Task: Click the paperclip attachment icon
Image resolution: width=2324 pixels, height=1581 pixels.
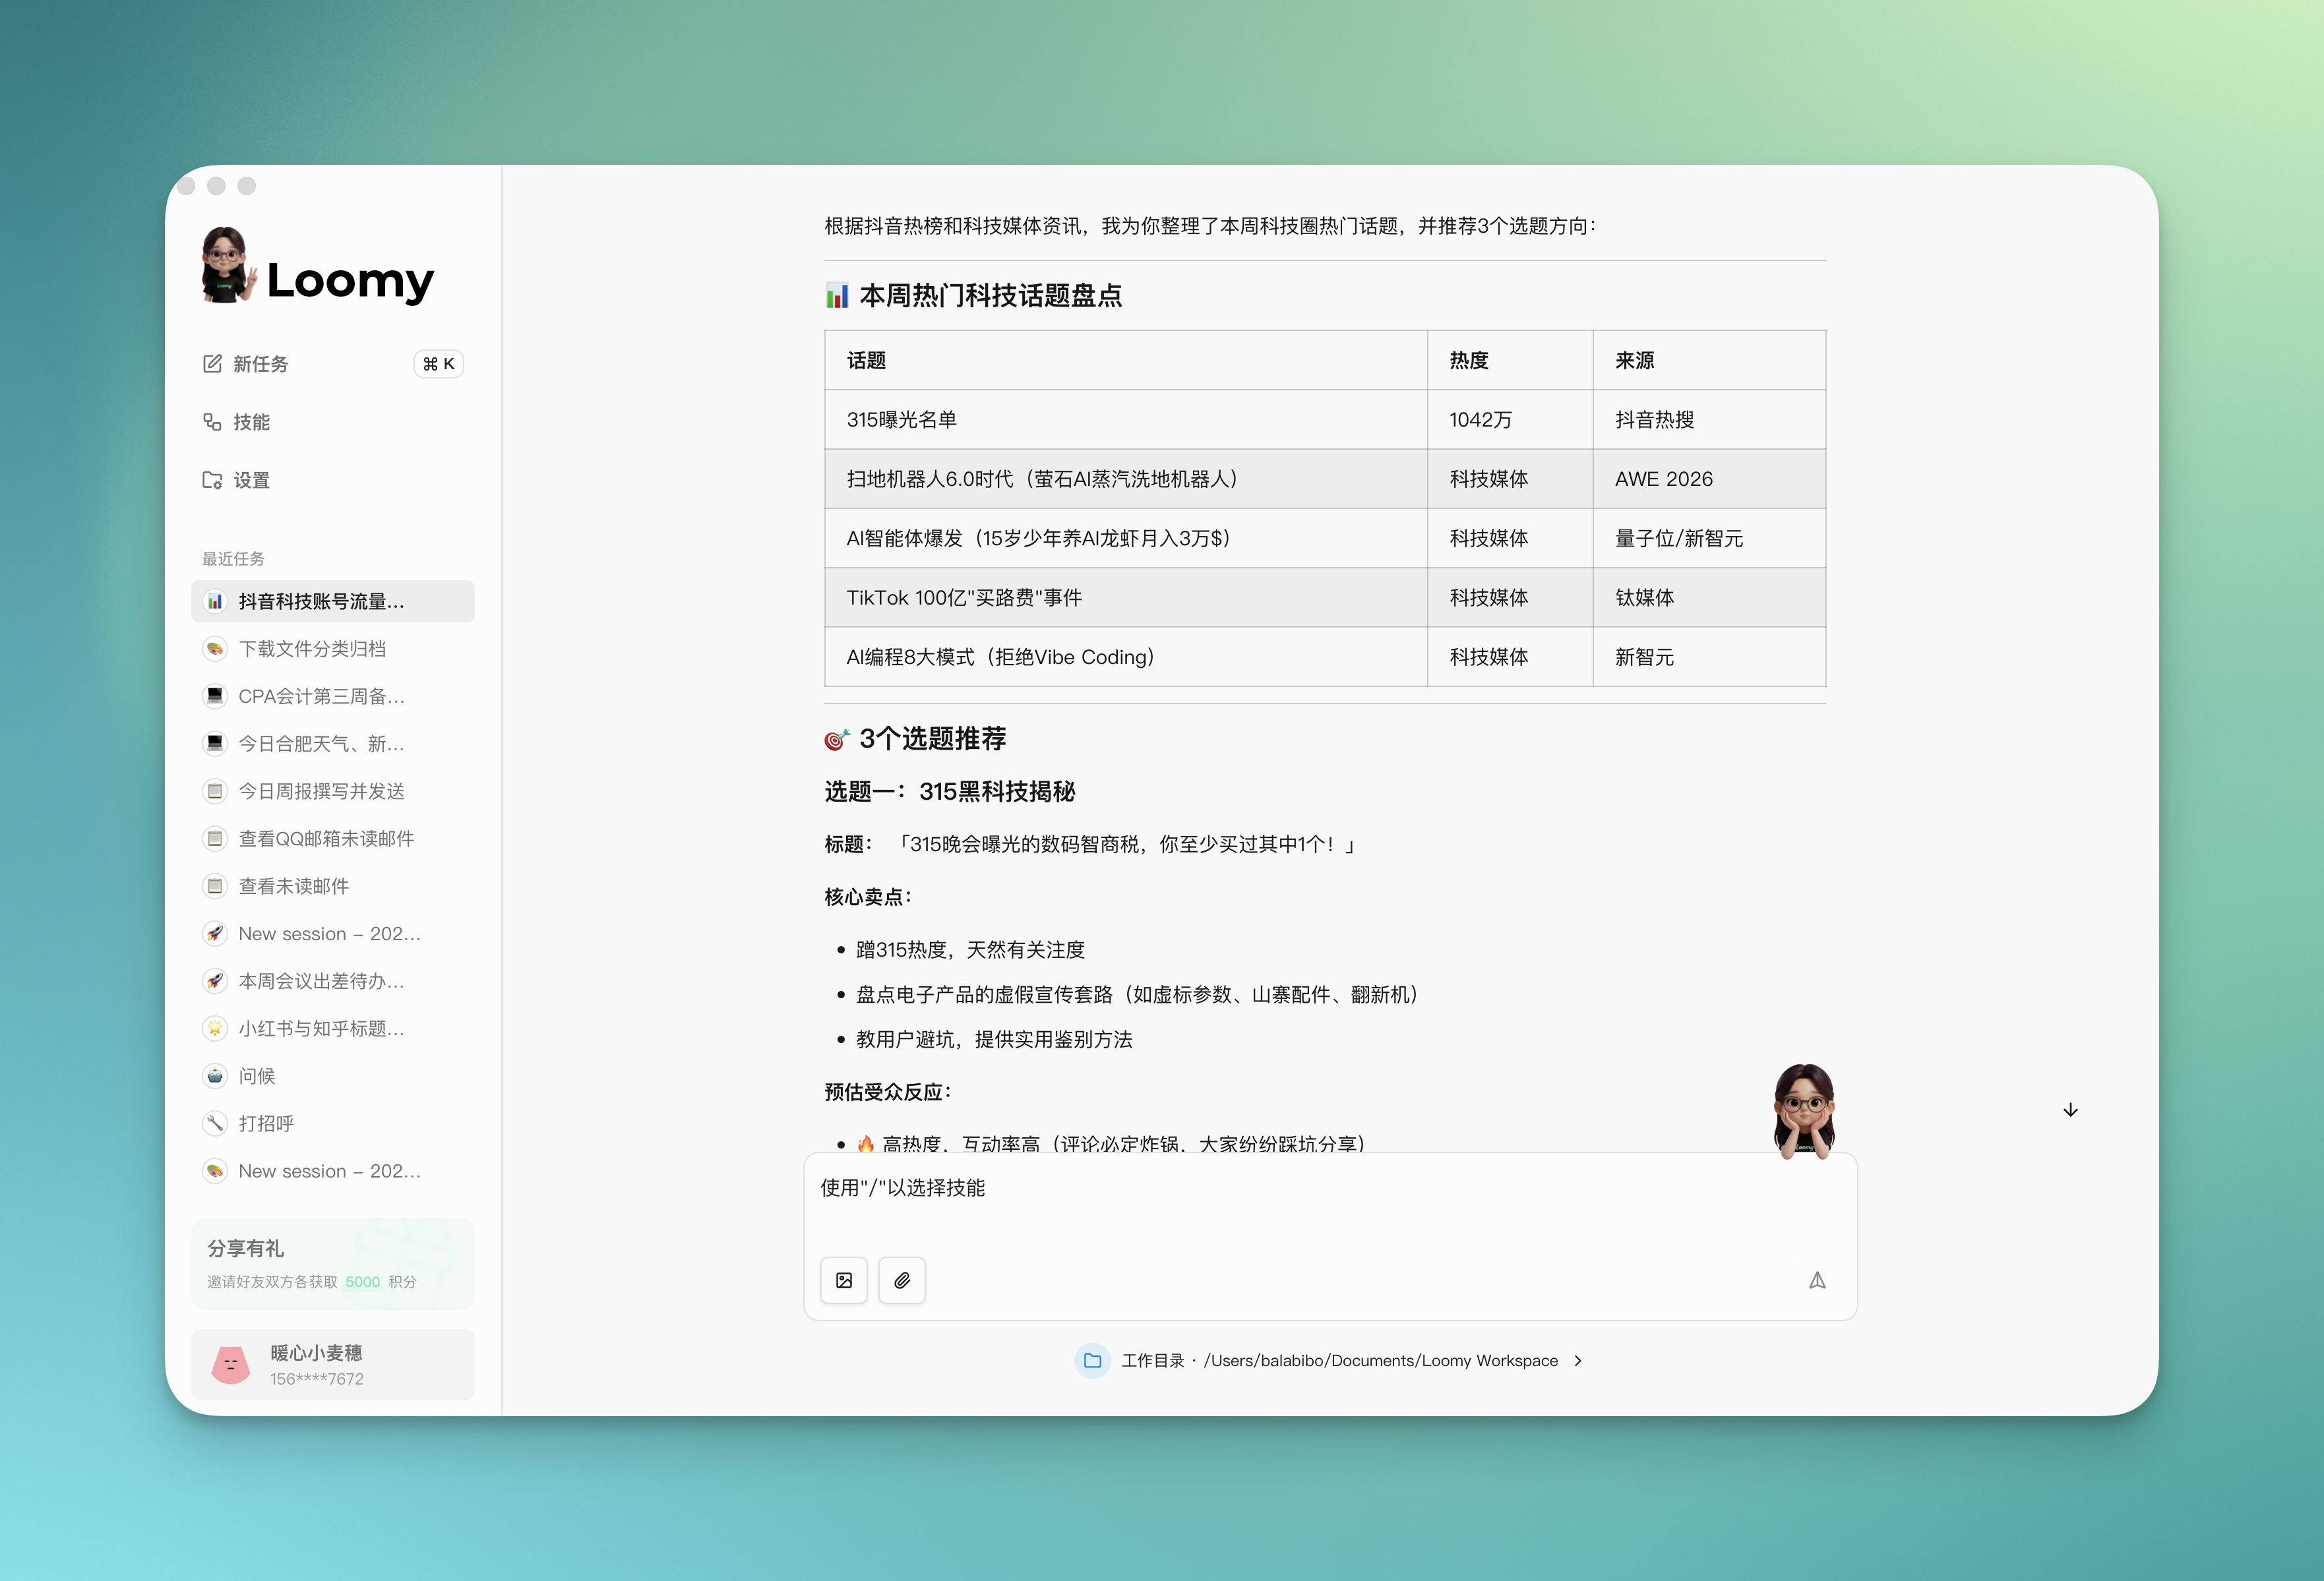Action: pyautogui.click(x=902, y=1280)
